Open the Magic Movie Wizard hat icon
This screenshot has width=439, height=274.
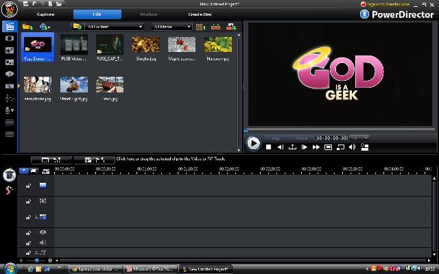(9, 175)
